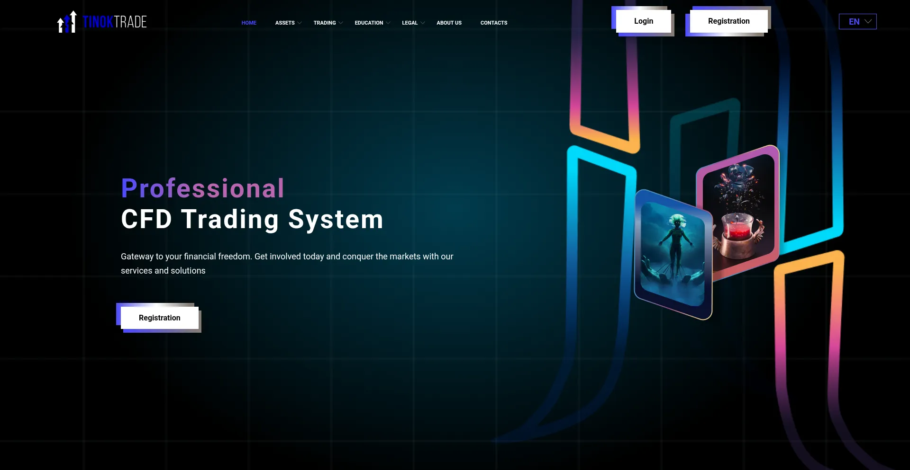The width and height of the screenshot is (910, 470).
Task: Expand the chevron next to EDUCATION
Action: [x=388, y=23]
